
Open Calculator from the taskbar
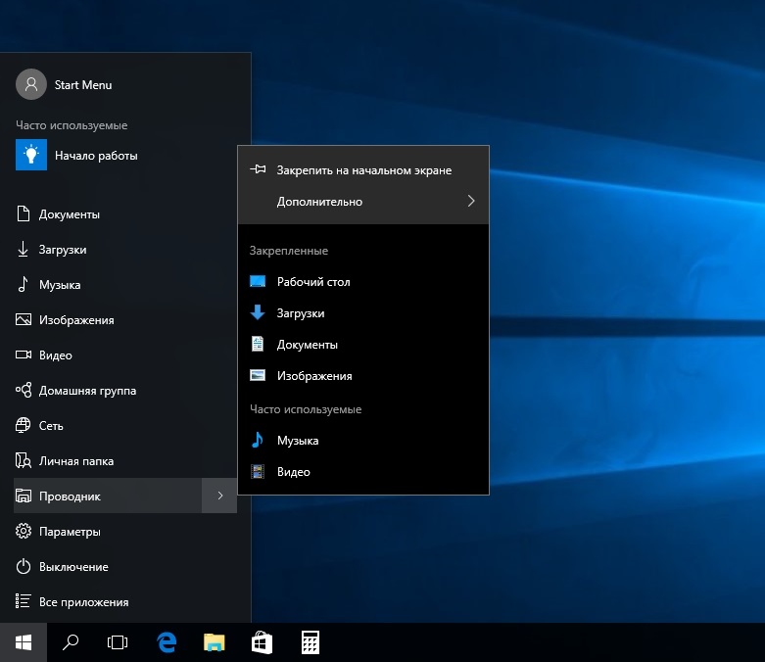coord(311,642)
